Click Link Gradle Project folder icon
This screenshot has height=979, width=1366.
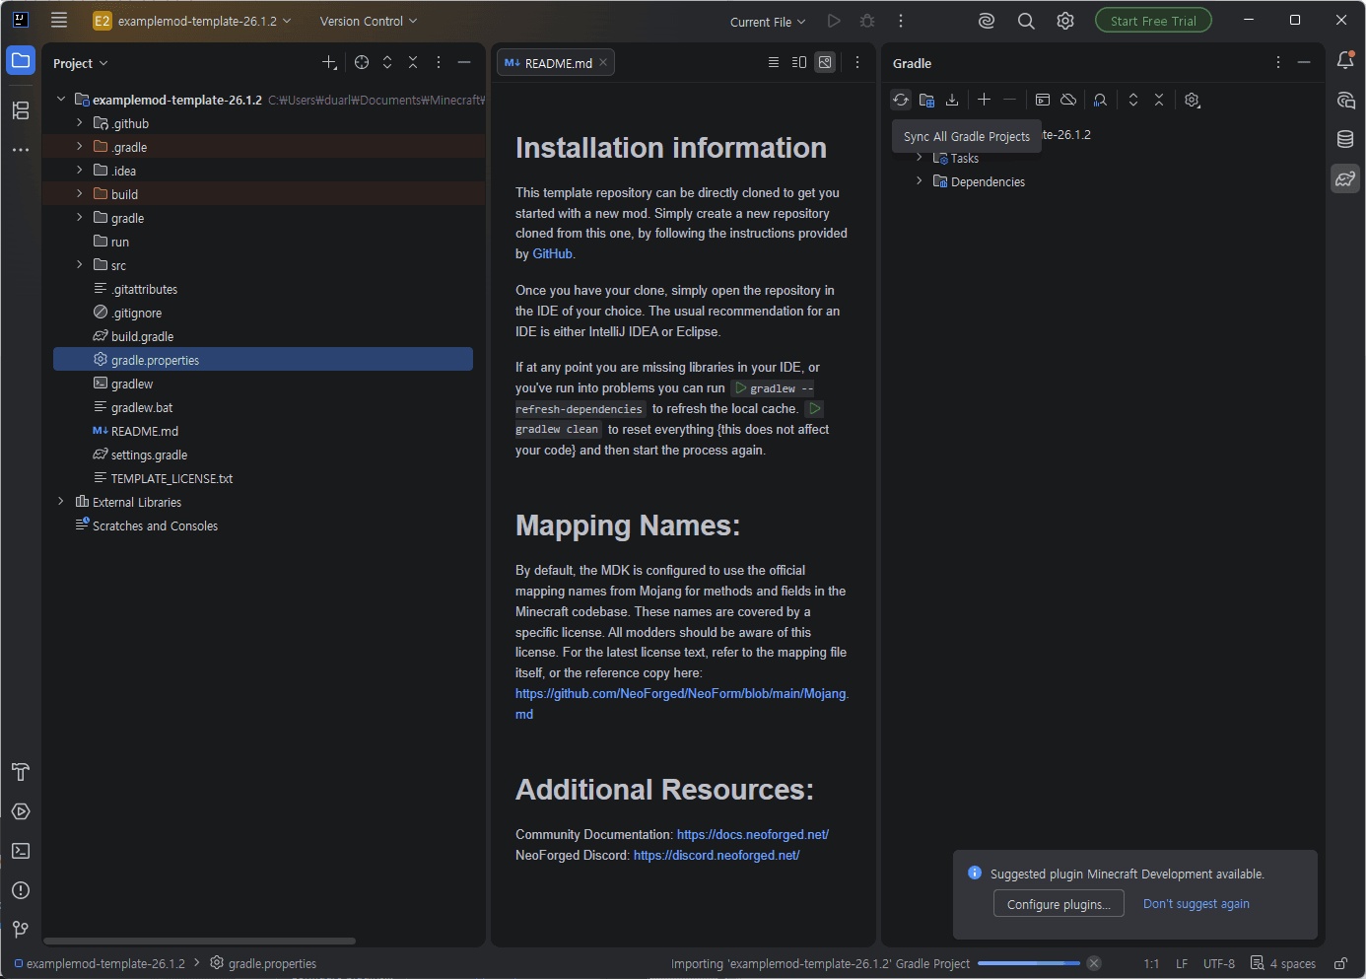point(926,100)
